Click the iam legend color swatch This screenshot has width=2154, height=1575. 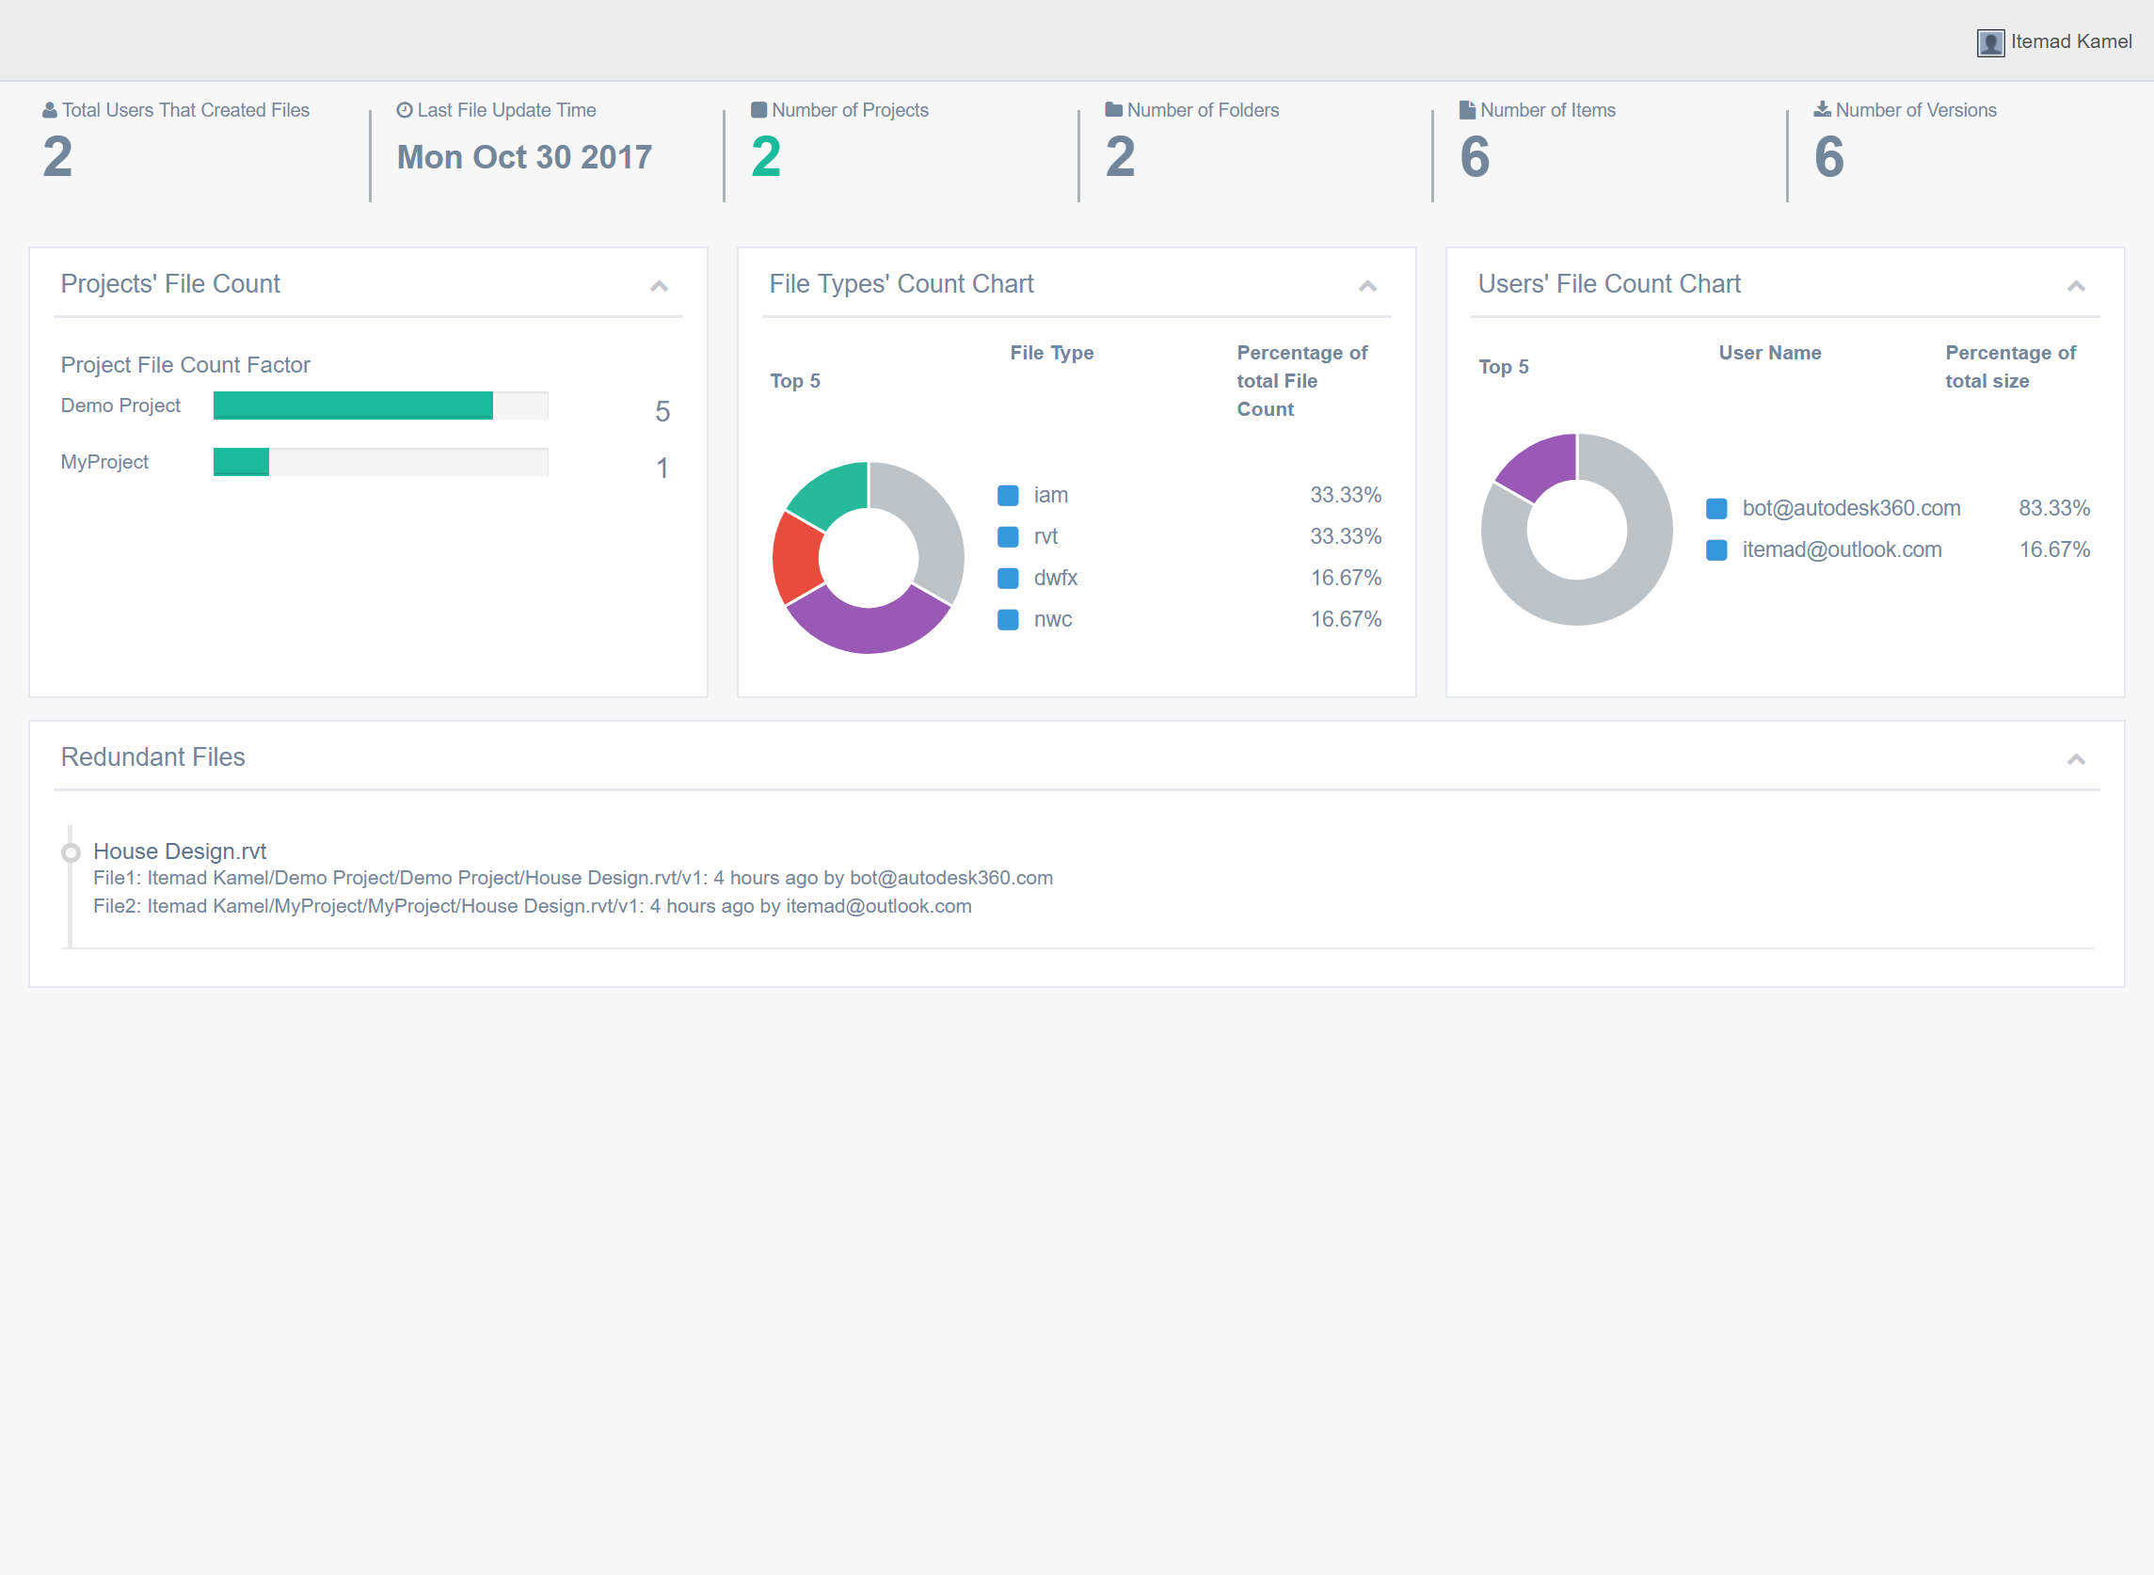pyautogui.click(x=1008, y=496)
